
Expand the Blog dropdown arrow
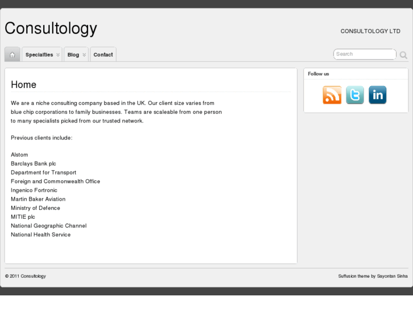(x=84, y=54)
